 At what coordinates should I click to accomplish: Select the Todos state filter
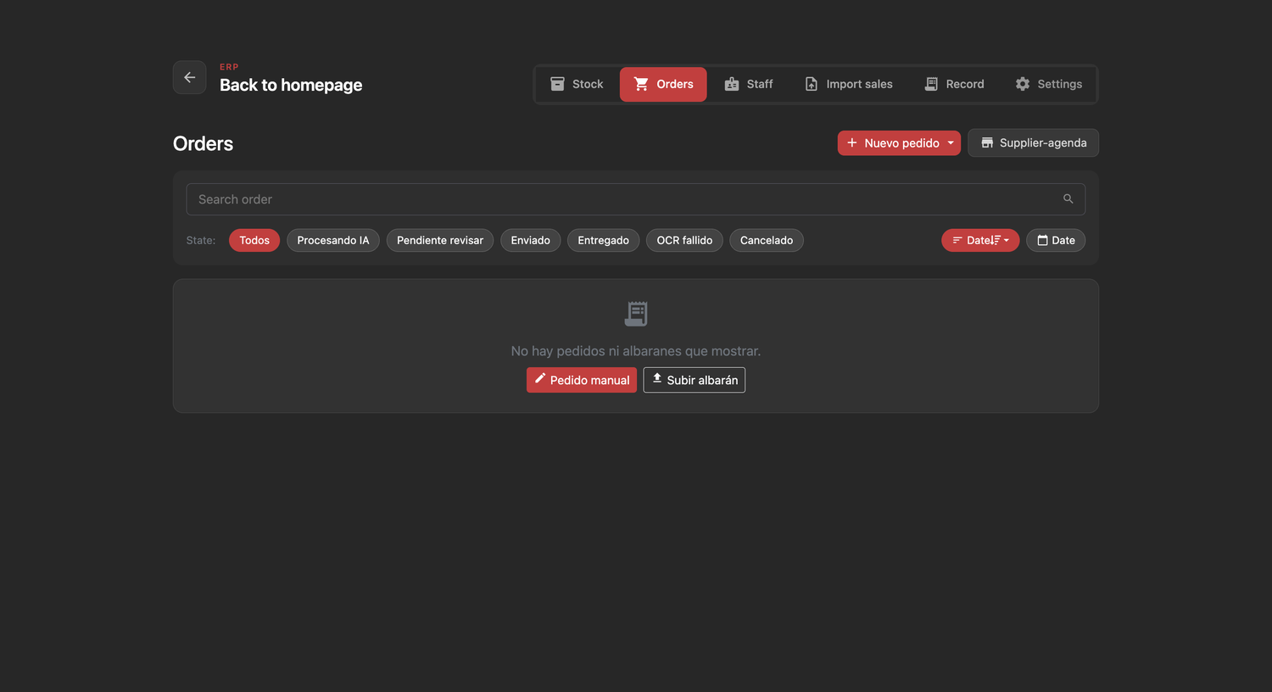254,240
